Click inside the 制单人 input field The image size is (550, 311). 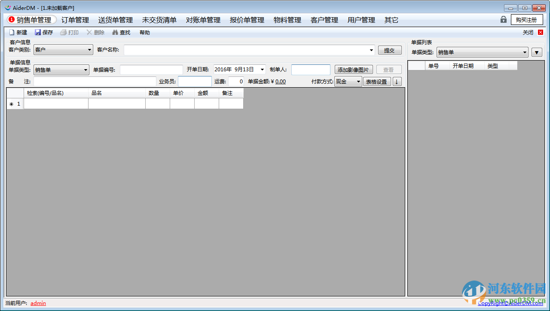[311, 69]
